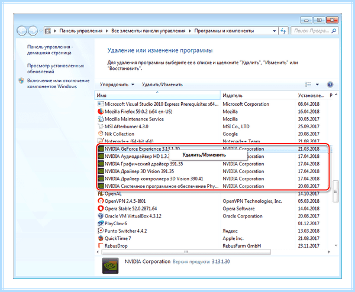Screen dimensions: 355x292
Task: Click the Control Panel icon in address bar
Action: point(47,31)
